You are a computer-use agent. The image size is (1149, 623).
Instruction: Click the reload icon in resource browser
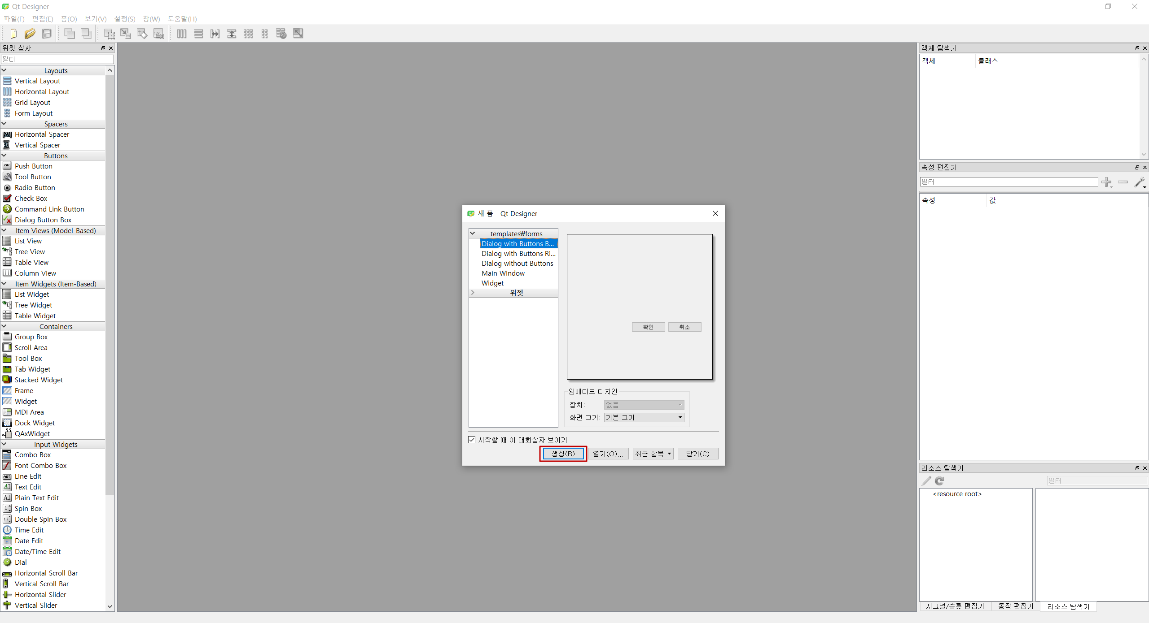click(939, 481)
